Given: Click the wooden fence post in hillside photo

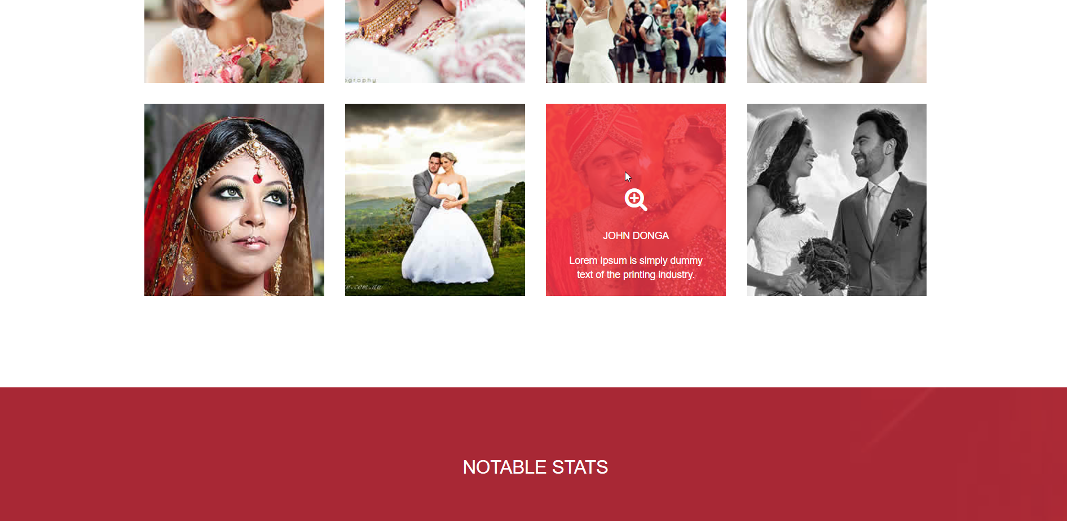Looking at the screenshot, I should tap(497, 228).
